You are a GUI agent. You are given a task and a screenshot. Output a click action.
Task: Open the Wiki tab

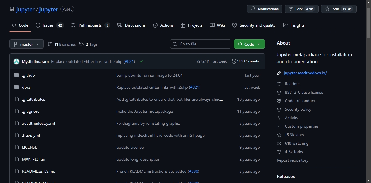pyautogui.click(x=217, y=25)
